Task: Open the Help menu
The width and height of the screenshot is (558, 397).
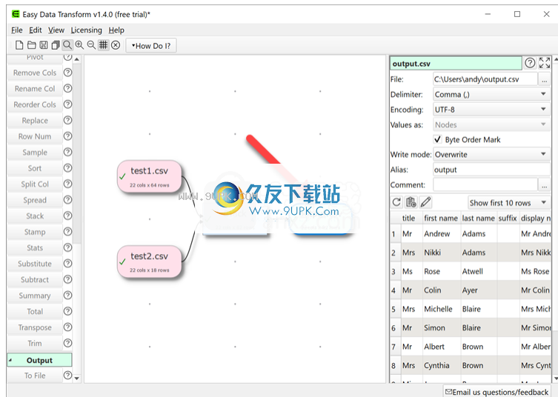Action: pos(116,30)
